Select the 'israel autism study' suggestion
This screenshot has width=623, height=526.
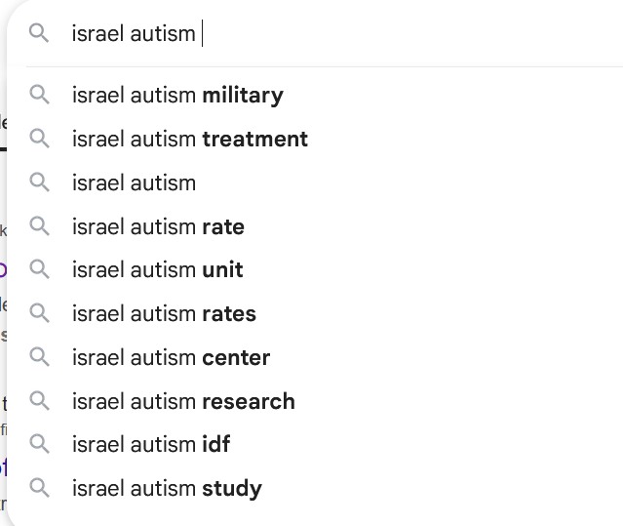point(167,489)
